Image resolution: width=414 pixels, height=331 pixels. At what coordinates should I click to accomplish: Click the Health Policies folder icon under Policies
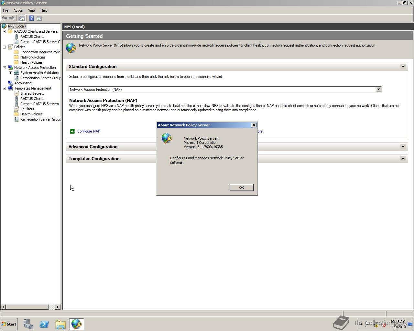pyautogui.click(x=16, y=62)
